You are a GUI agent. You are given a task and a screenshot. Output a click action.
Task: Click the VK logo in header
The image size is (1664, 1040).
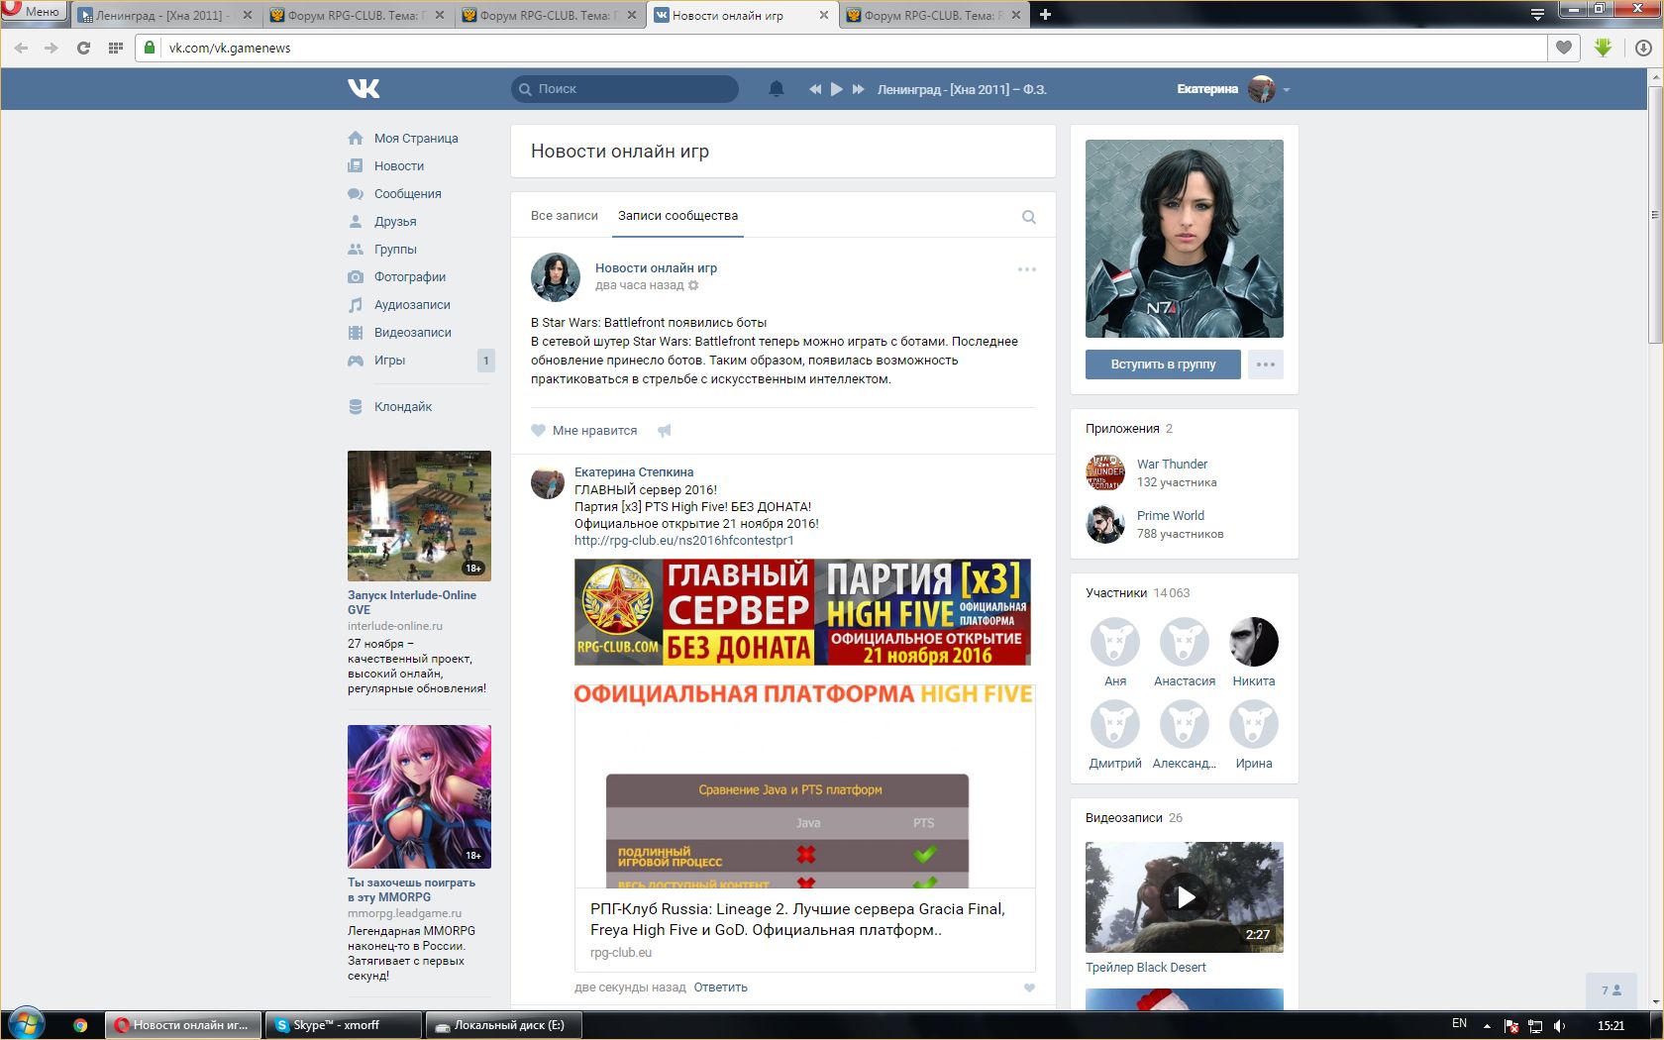pyautogui.click(x=364, y=89)
